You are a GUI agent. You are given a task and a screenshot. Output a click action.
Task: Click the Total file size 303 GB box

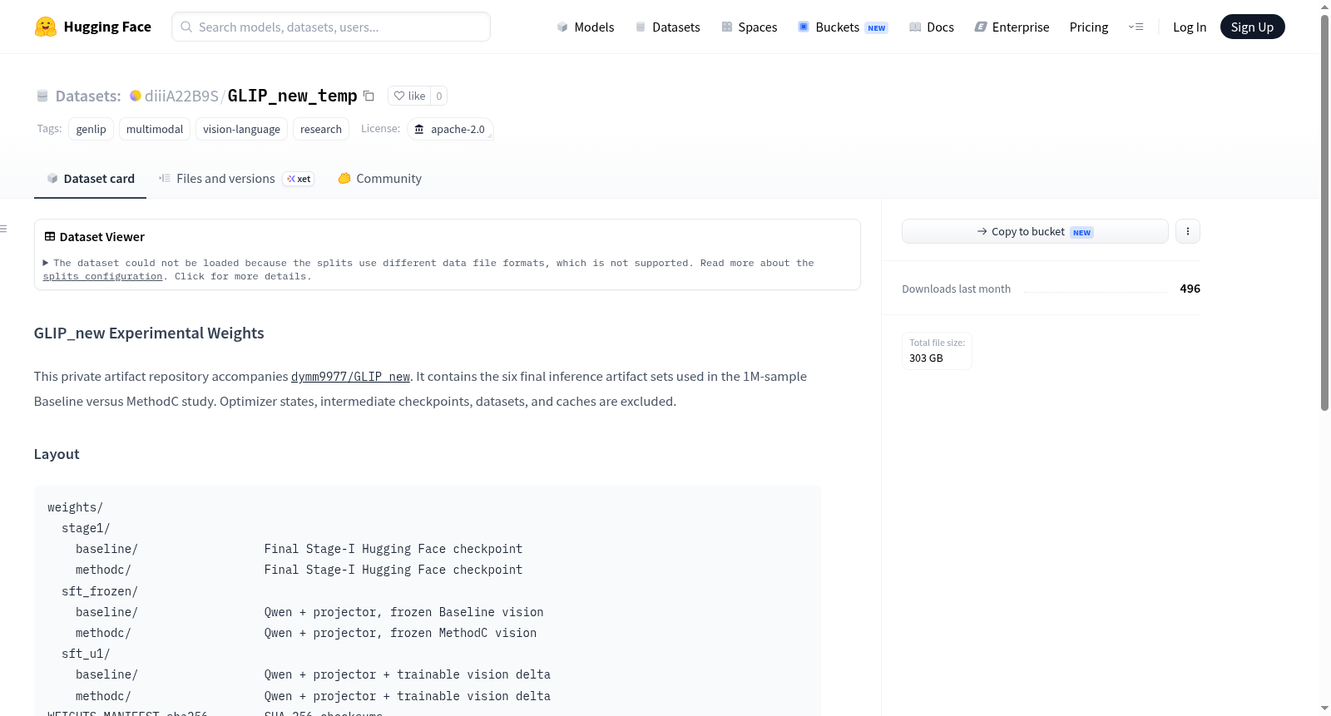pyautogui.click(x=937, y=351)
